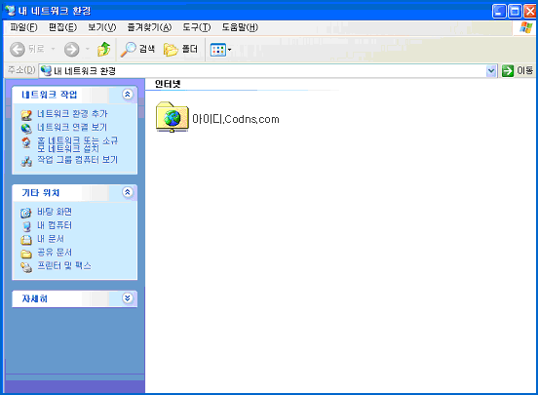Image resolution: width=538 pixels, height=395 pixels.
Task: Open the Views button dropdown arrow
Action: pyautogui.click(x=230, y=50)
